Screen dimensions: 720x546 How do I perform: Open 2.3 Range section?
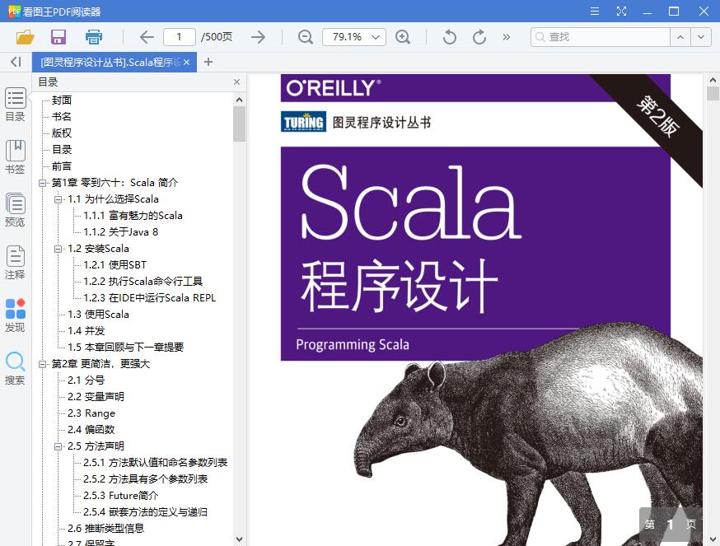(x=91, y=413)
